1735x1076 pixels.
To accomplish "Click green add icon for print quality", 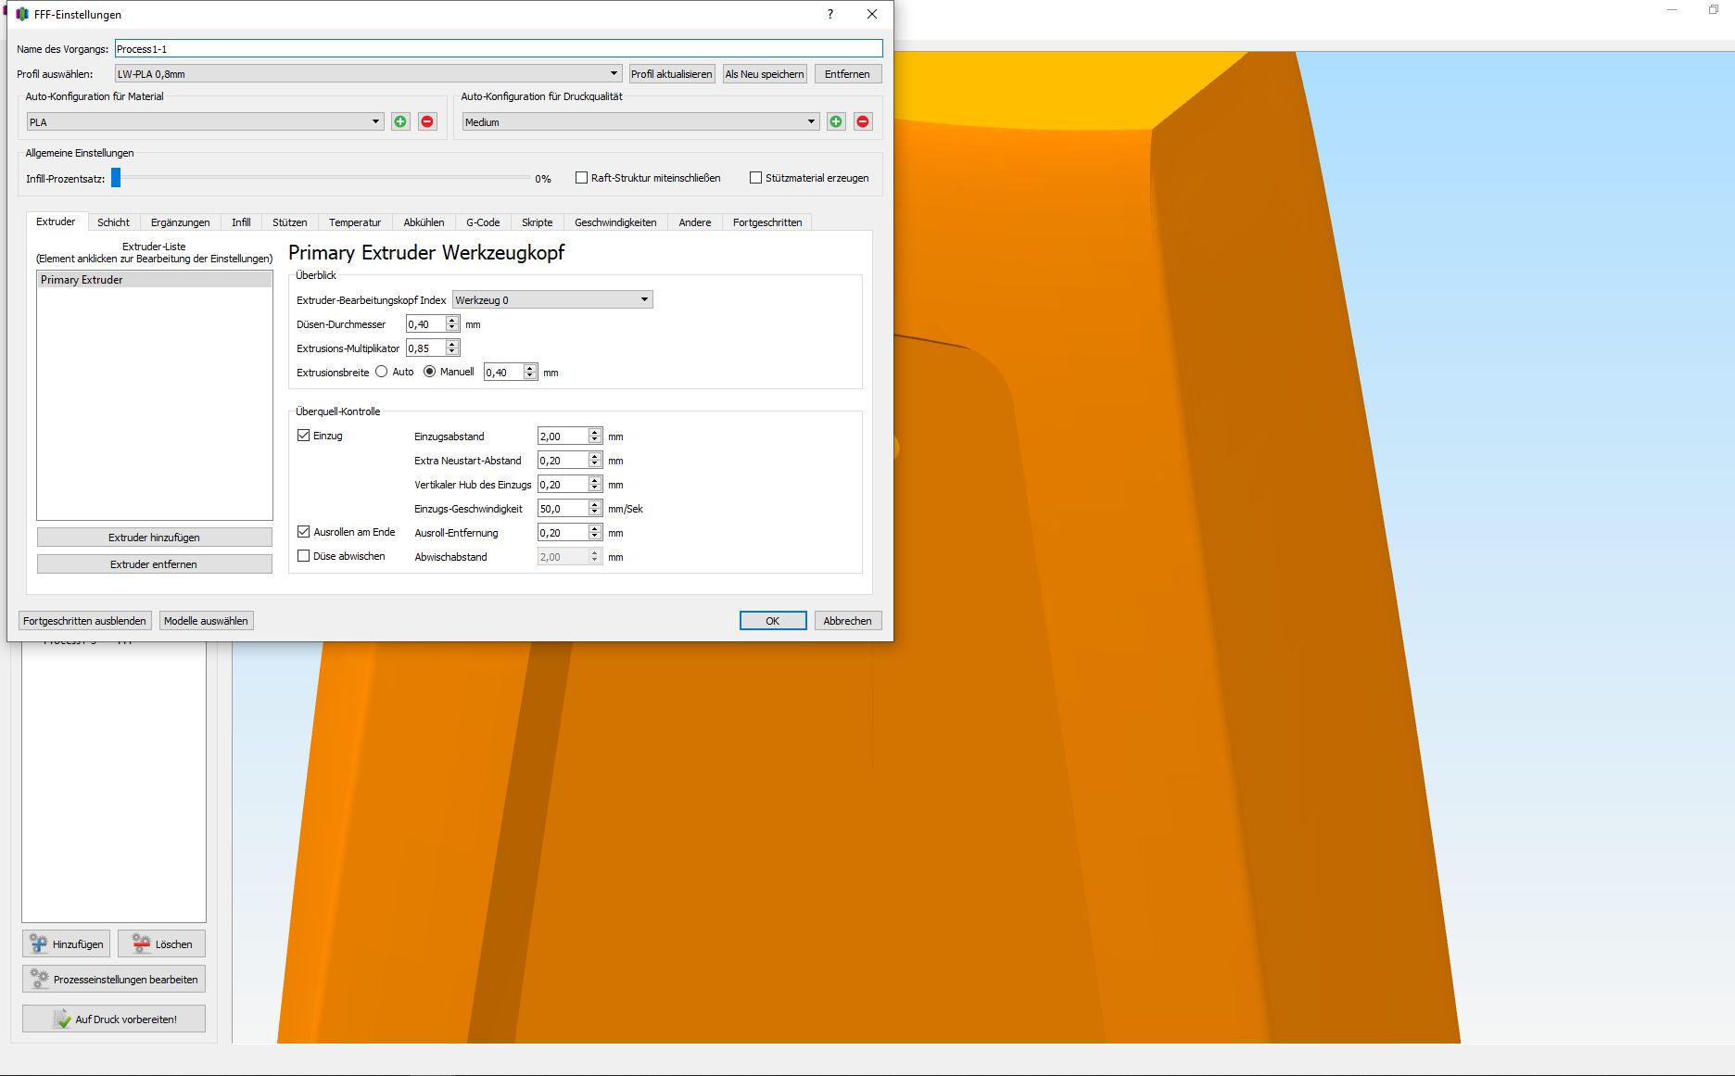I will (x=836, y=121).
